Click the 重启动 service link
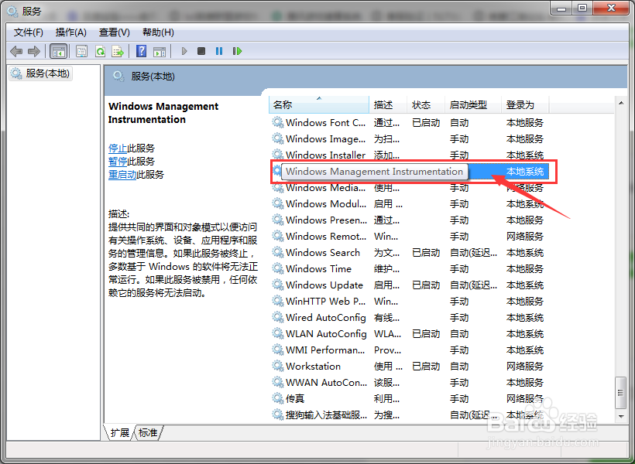This screenshot has width=635, height=464. click(x=122, y=175)
